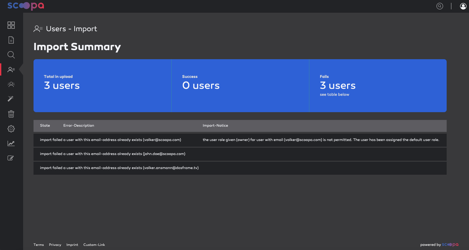Open the documents page icon in sidebar
469x250 pixels.
[x=11, y=40]
